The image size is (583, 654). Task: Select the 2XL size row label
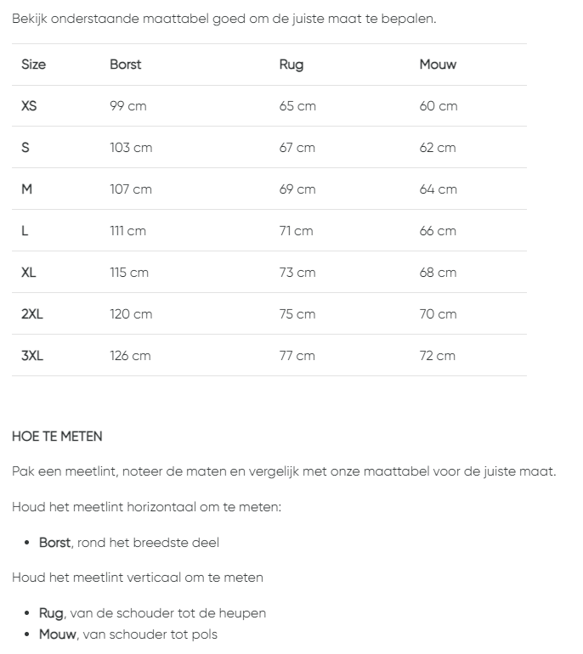(x=32, y=314)
